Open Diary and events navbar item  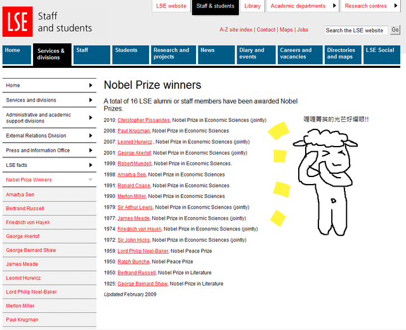[x=256, y=55]
